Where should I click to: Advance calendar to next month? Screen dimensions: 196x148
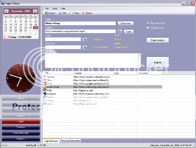[x=35, y=11]
